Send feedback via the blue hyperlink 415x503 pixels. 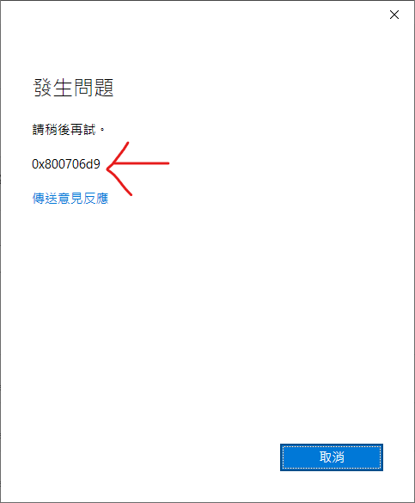tap(70, 199)
